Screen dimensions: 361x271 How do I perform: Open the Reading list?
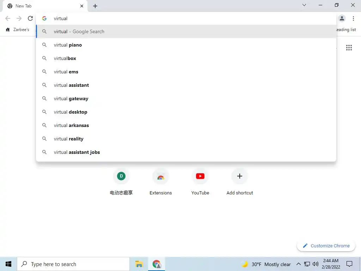(x=346, y=30)
